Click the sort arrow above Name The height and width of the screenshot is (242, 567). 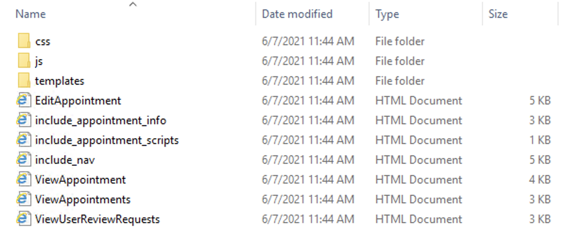click(133, 5)
